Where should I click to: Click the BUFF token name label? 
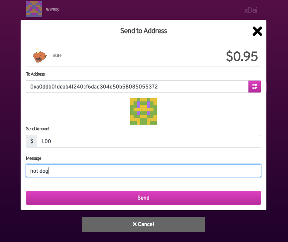[x=57, y=55]
